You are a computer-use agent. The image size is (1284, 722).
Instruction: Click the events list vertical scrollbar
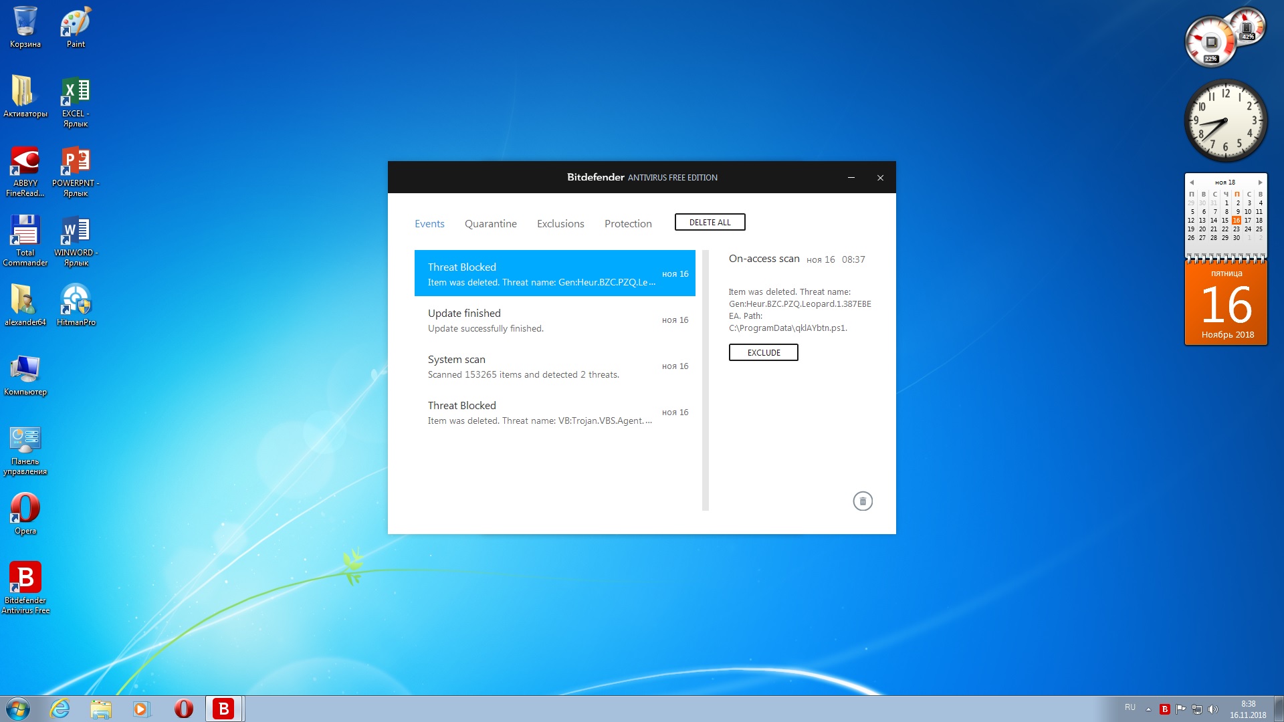point(705,380)
